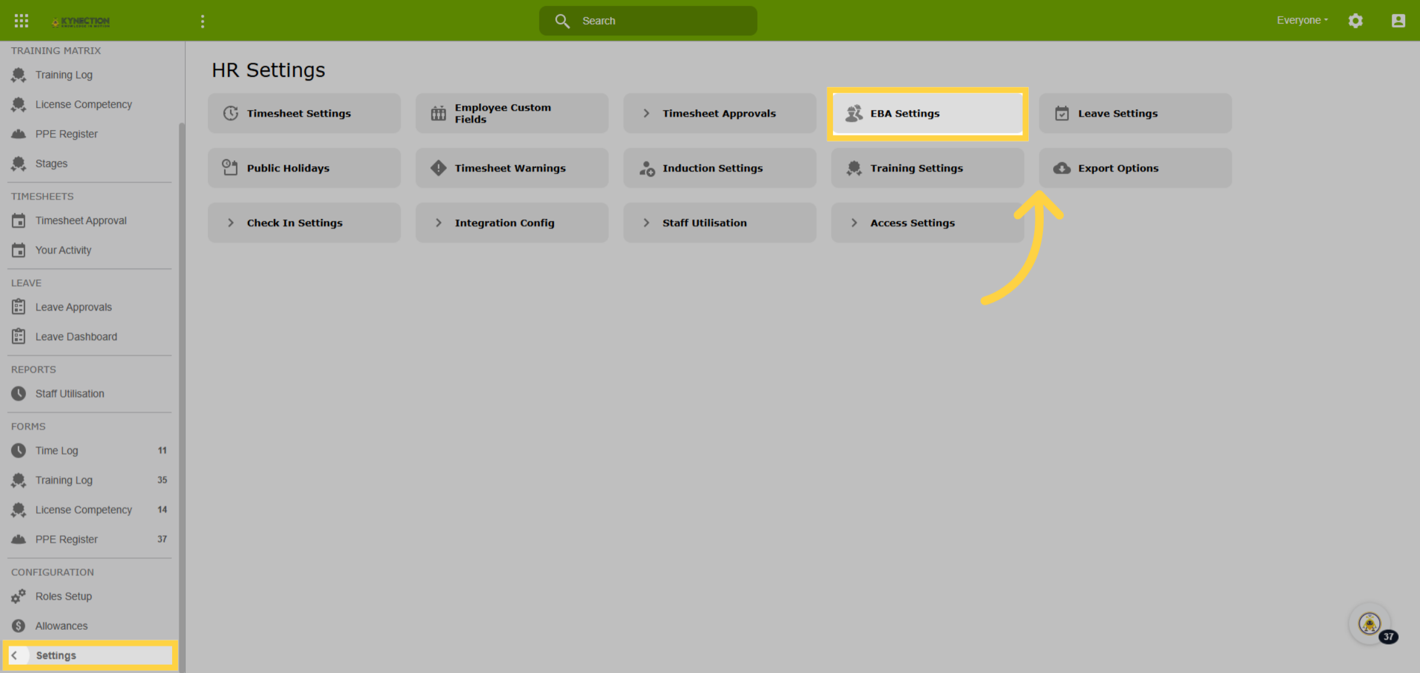
Task: Open the user account profile icon
Action: click(1398, 21)
